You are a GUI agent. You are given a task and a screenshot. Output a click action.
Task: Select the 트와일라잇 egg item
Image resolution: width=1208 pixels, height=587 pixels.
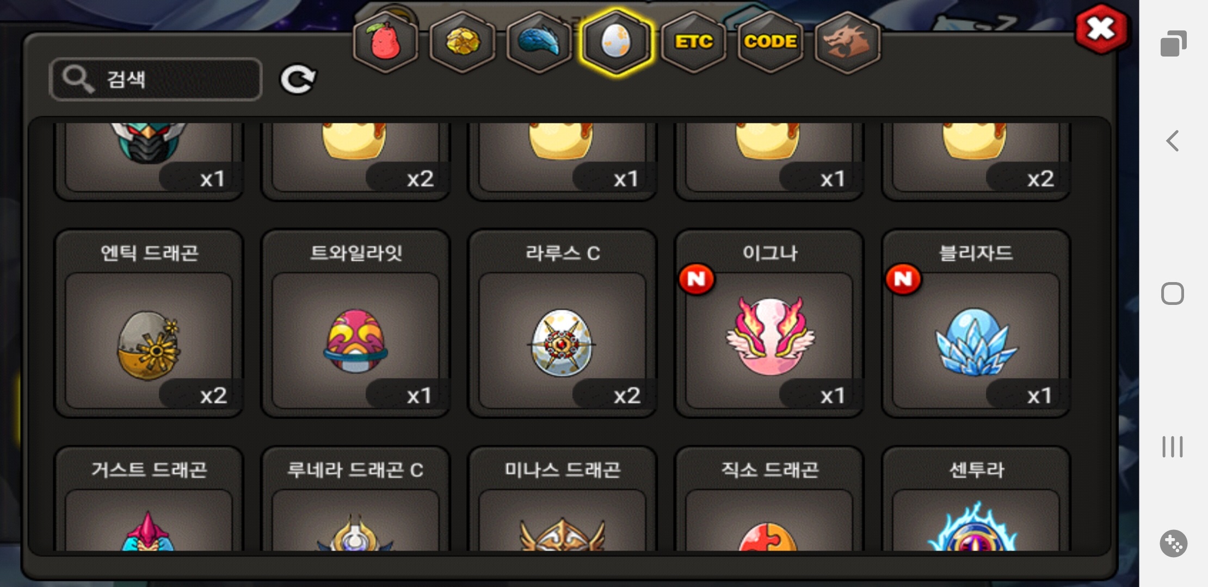355,323
